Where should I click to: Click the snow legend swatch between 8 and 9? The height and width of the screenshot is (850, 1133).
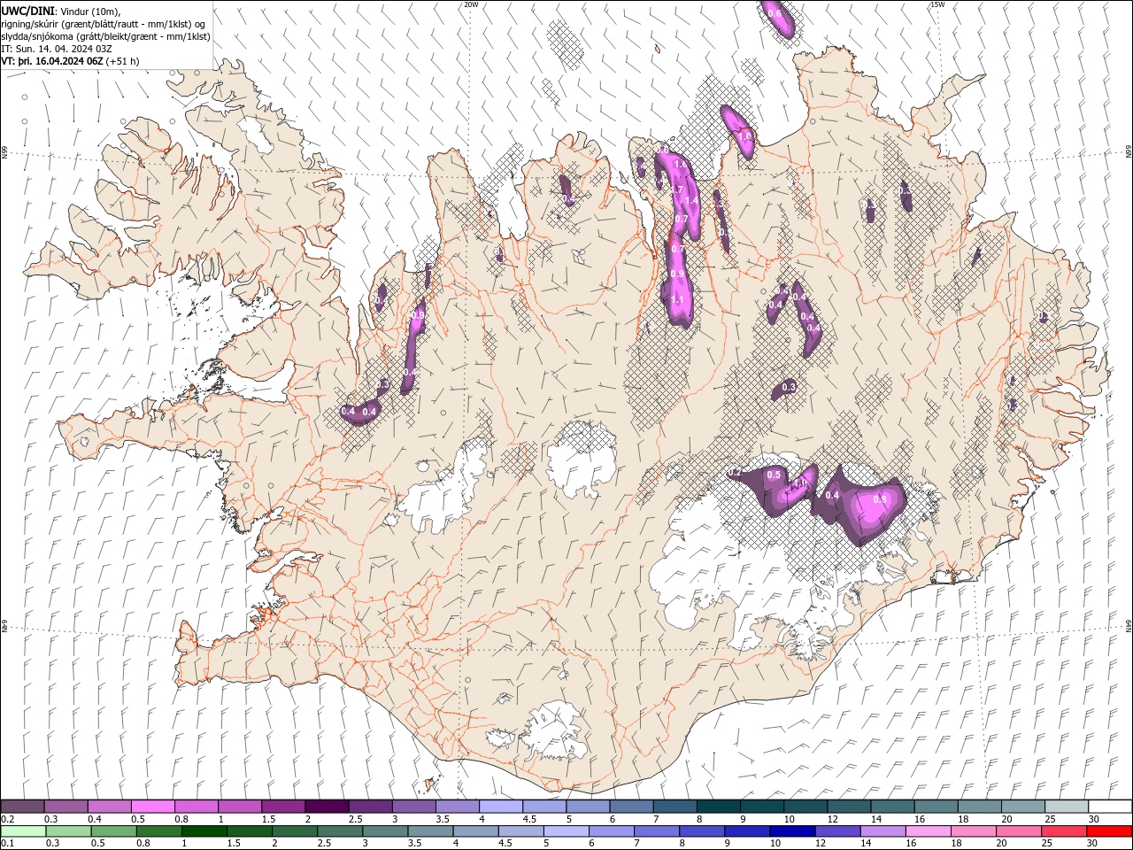718,807
